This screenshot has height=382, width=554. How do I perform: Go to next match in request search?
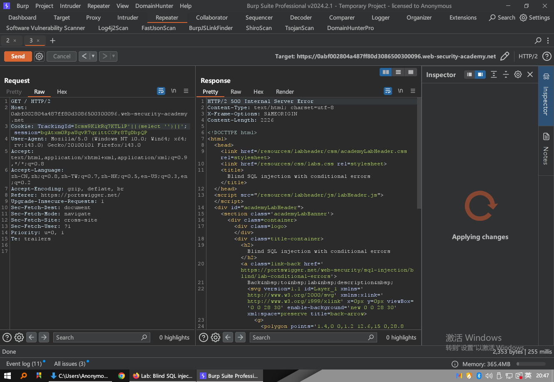tap(44, 337)
